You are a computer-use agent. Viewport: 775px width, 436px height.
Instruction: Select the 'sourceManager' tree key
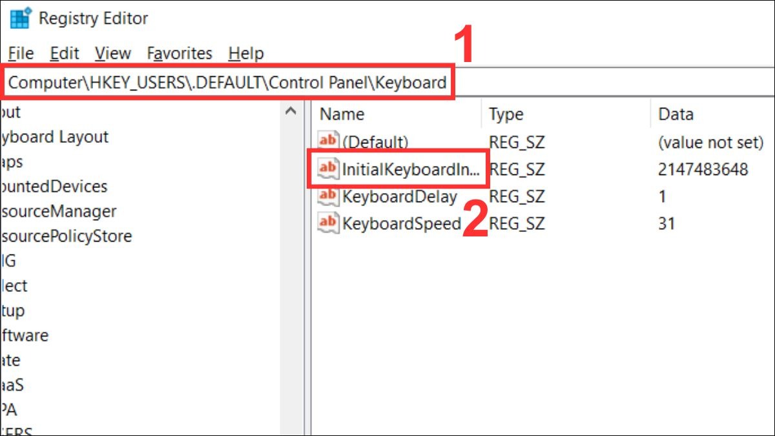58,211
